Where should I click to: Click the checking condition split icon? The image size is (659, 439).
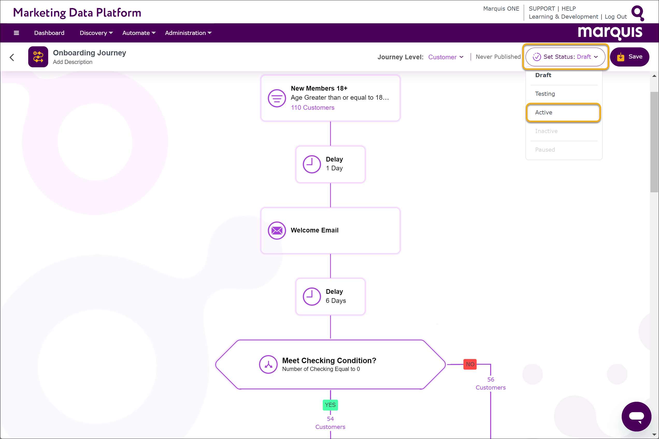click(268, 364)
